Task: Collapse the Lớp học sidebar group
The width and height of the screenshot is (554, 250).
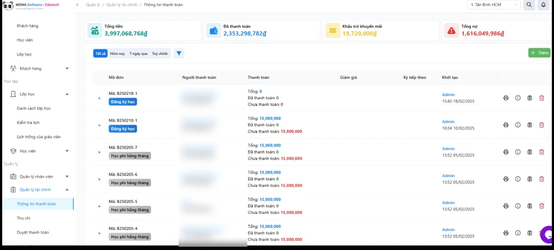Action: (x=39, y=94)
